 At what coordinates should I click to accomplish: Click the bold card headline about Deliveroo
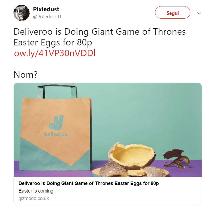coord(89,184)
